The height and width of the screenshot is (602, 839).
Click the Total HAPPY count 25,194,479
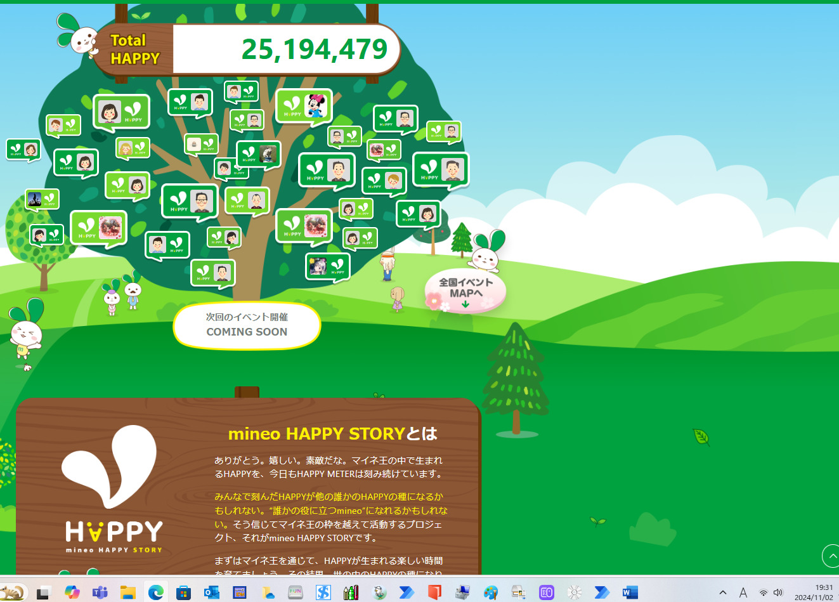click(315, 49)
